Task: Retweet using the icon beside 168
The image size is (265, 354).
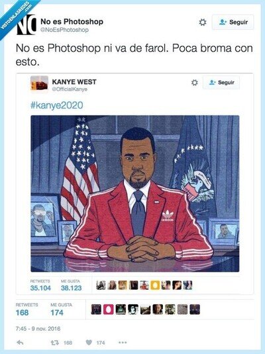Action: pos(54,343)
